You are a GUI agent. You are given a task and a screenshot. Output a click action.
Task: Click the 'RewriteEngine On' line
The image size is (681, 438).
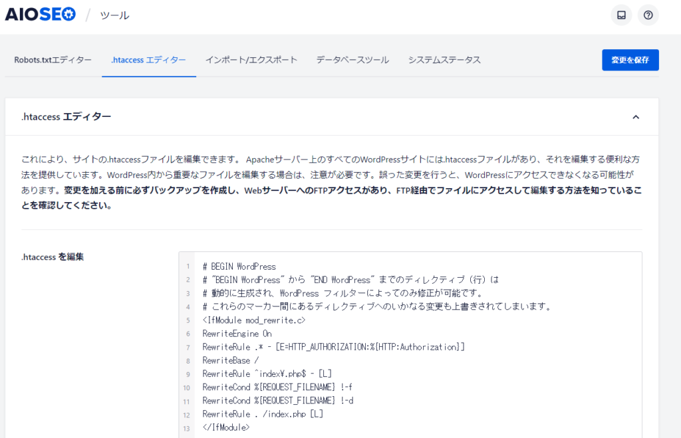pyautogui.click(x=237, y=334)
